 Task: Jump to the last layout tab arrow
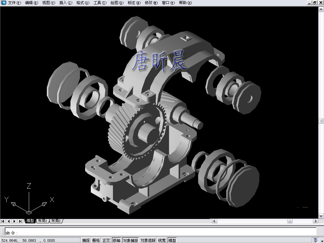20,221
